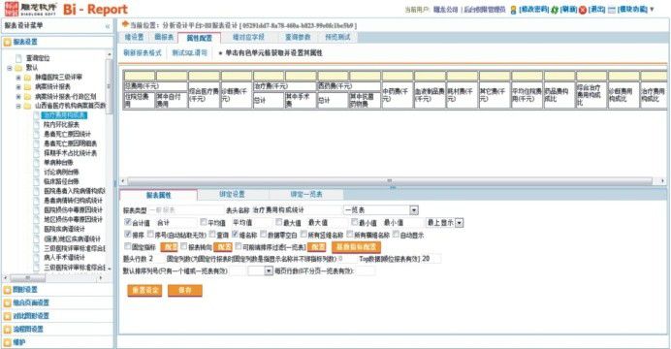Enable the 平均值 checkbox
This screenshot has height=349, width=671.
click(x=204, y=222)
